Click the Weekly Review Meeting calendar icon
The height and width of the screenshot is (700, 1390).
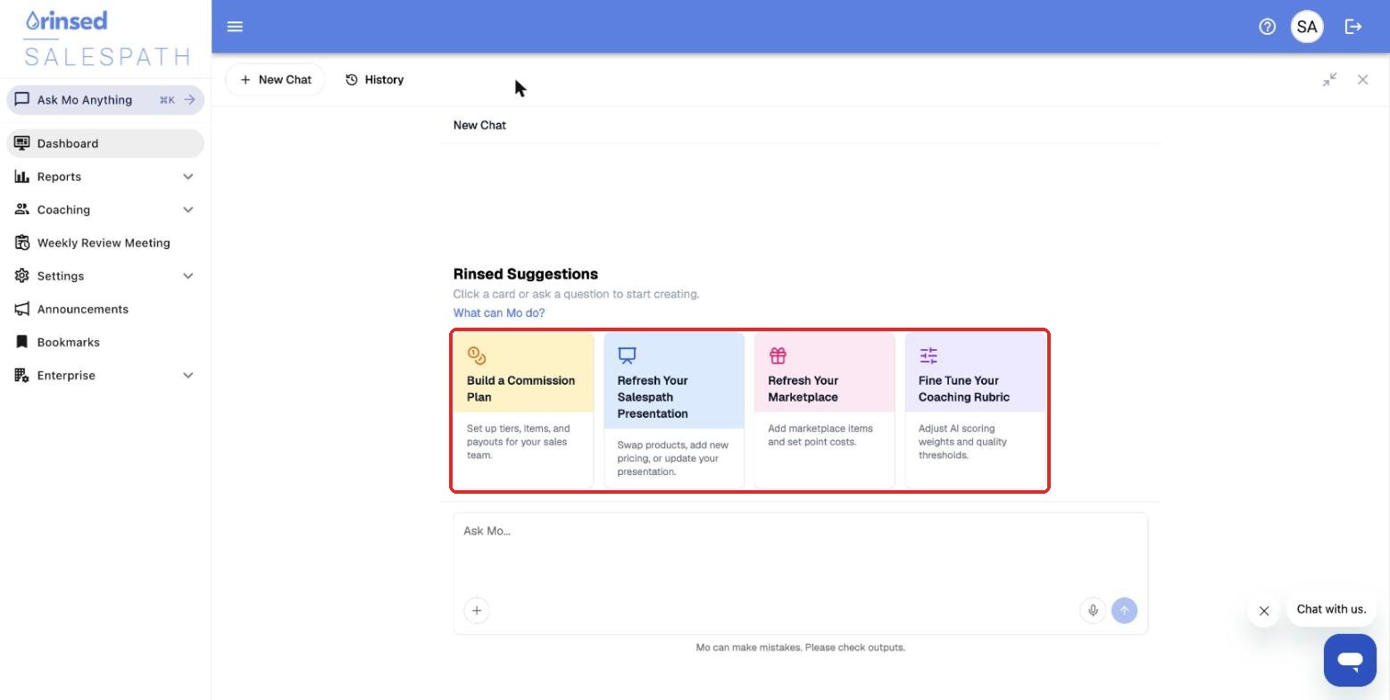pos(22,242)
